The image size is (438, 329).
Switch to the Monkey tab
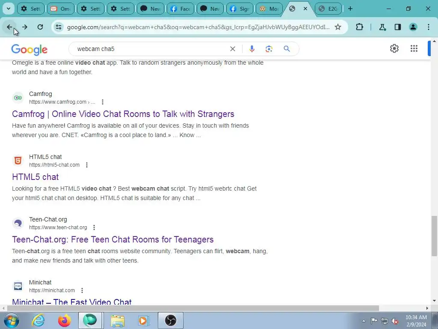pyautogui.click(x=269, y=9)
